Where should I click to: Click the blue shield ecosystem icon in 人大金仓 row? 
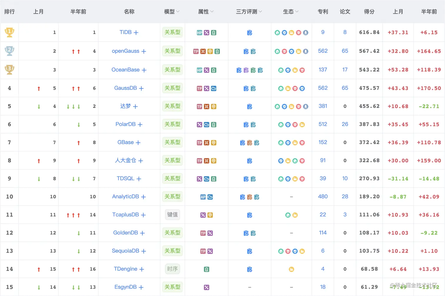tap(281, 161)
